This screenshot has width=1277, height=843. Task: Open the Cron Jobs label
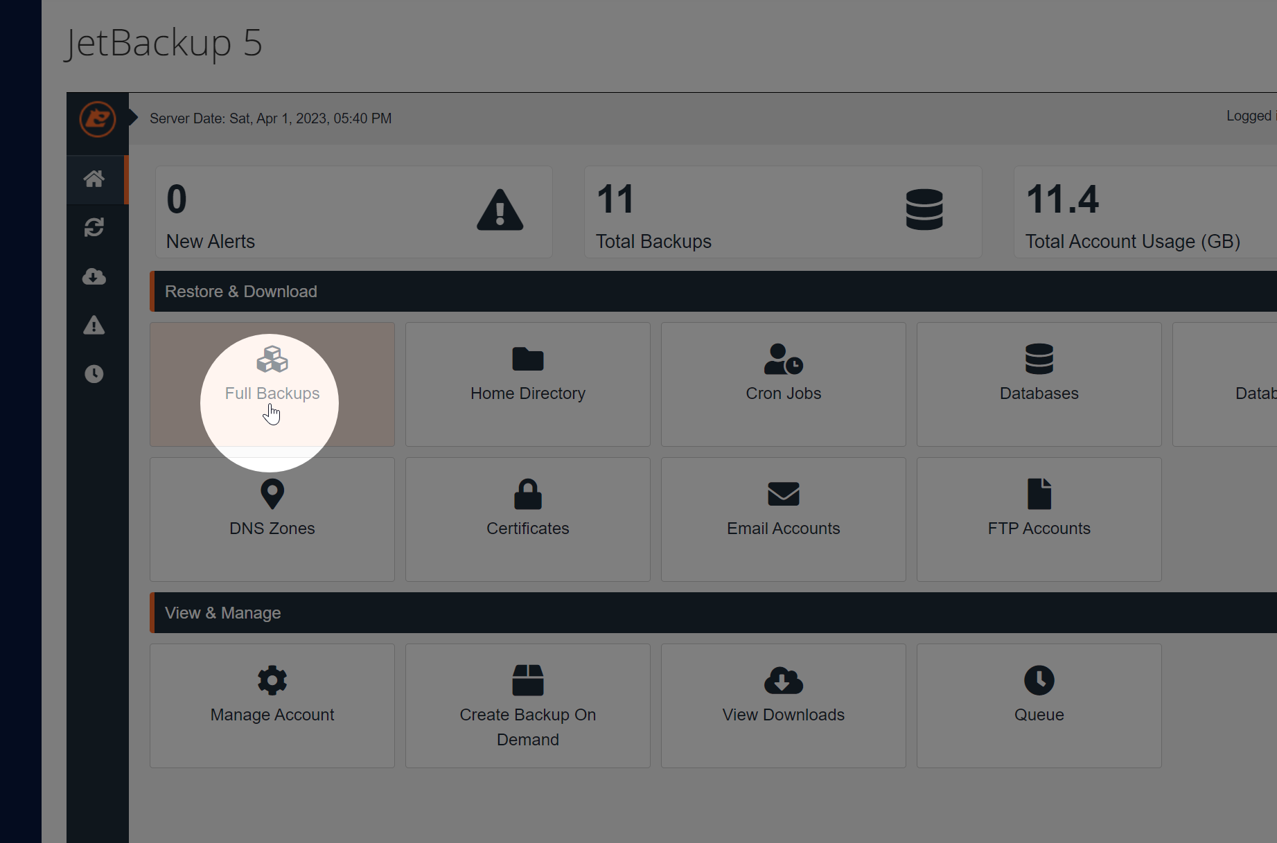click(x=784, y=393)
